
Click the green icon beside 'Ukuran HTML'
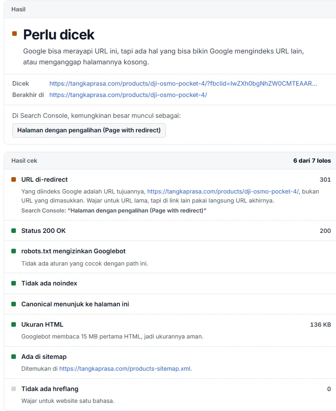14,324
